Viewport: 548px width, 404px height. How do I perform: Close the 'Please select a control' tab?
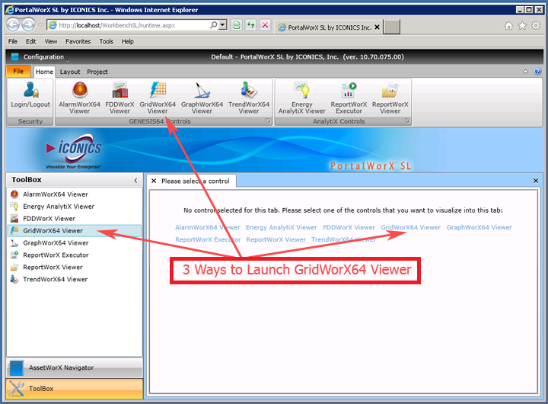coord(154,181)
